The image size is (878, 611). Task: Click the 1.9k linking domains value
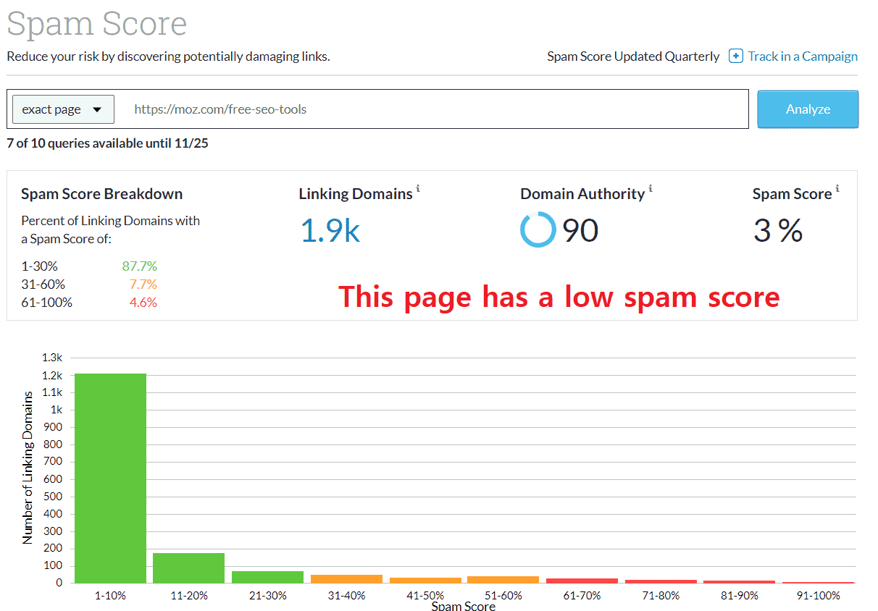330,230
